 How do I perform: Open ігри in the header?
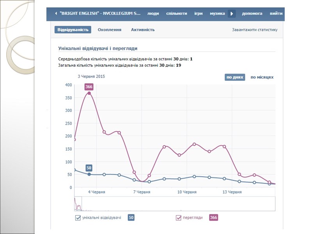click(199, 14)
